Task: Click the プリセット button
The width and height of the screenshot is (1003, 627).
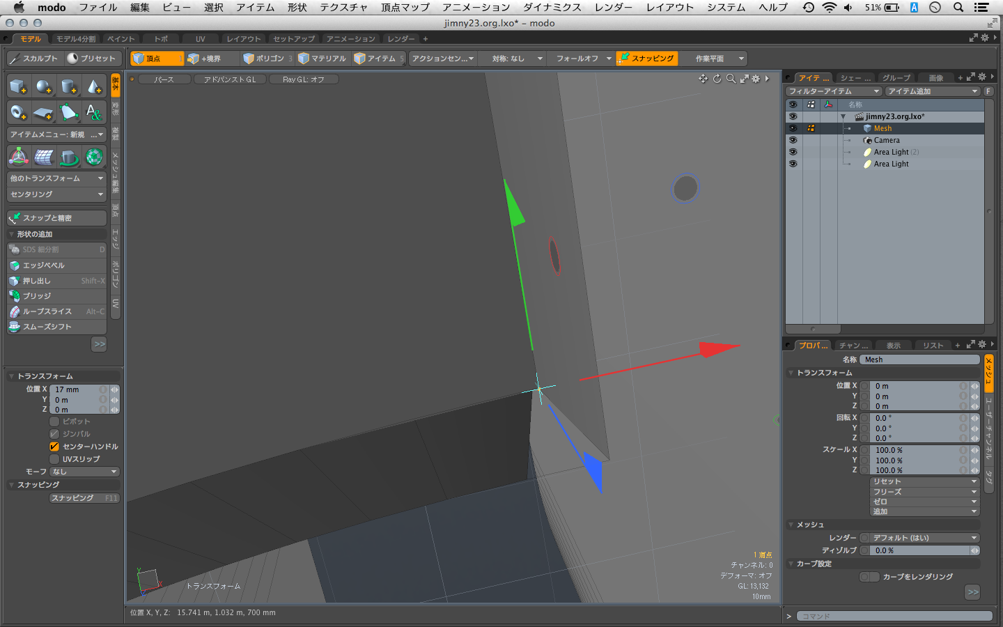Action: pyautogui.click(x=92, y=59)
